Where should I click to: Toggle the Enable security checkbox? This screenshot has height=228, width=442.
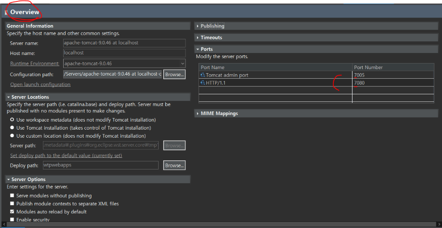[12, 219]
